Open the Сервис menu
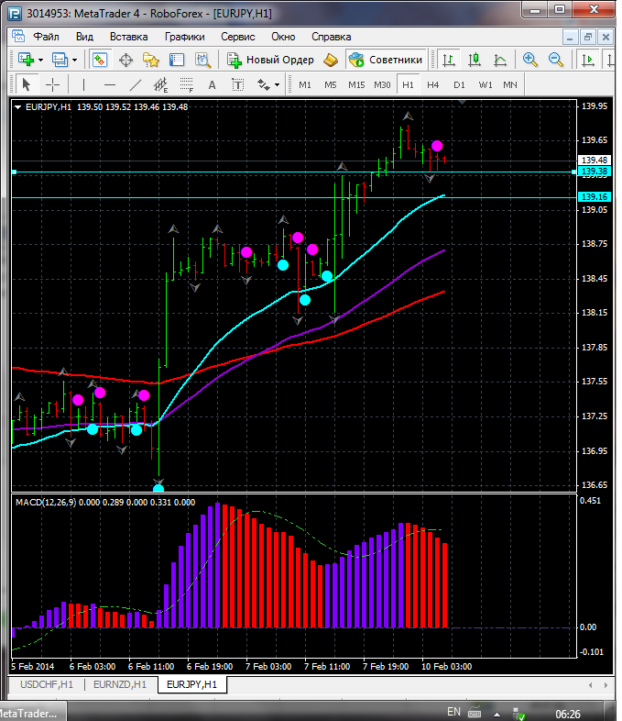Image resolution: width=622 pixels, height=721 pixels. pyautogui.click(x=238, y=37)
